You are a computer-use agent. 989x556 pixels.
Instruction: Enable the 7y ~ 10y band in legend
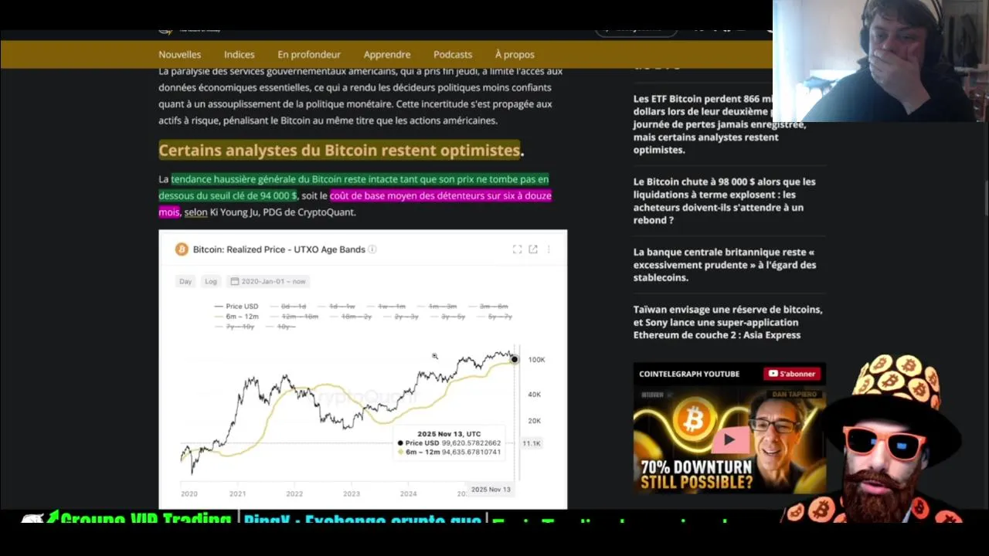coord(234,327)
